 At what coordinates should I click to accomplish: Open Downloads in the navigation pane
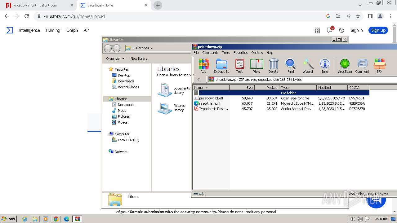[x=126, y=81]
